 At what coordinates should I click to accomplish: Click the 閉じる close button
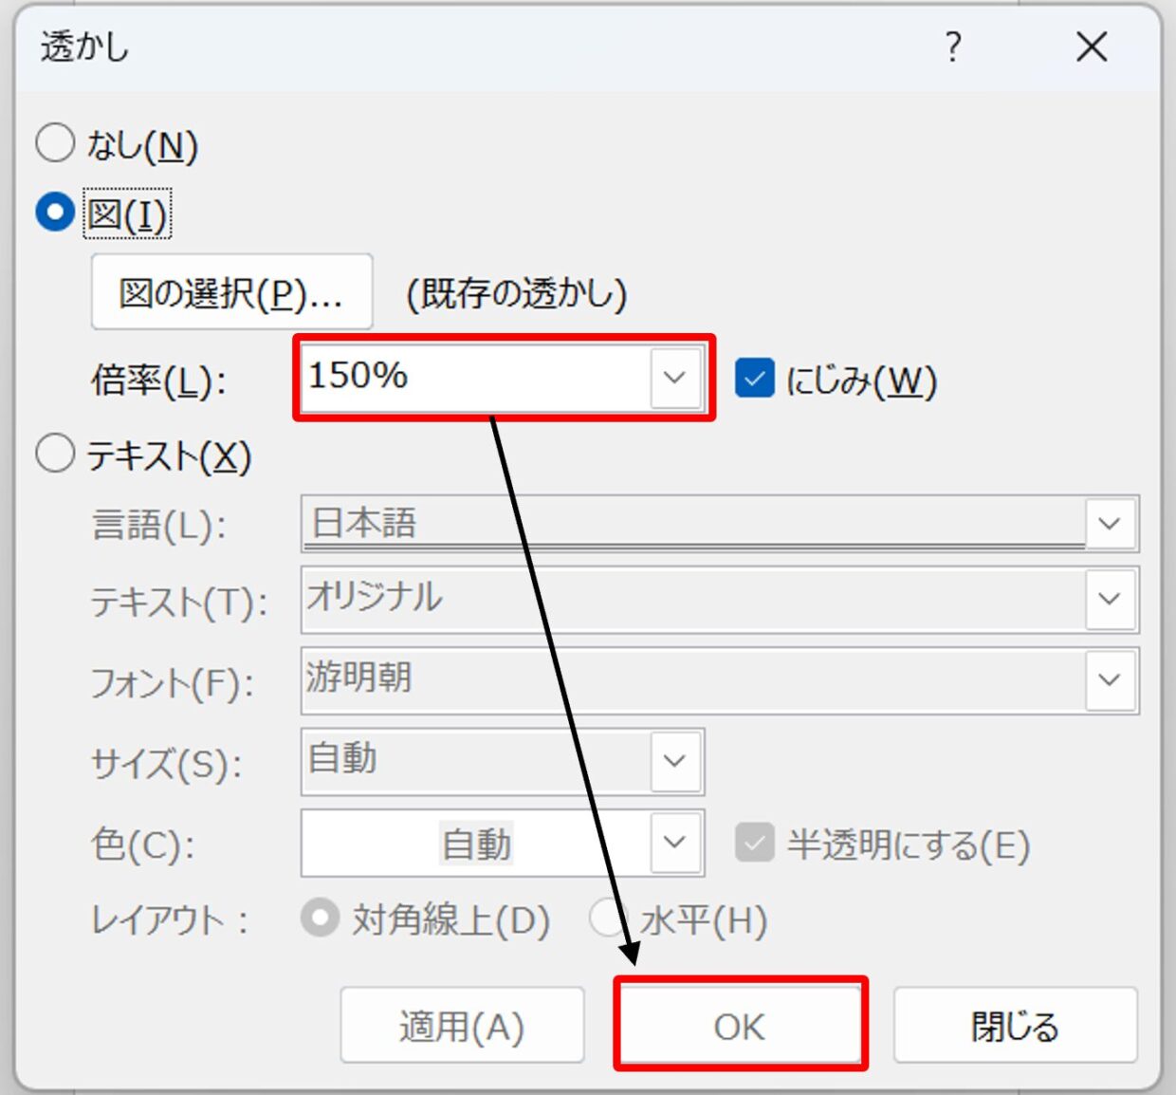pyautogui.click(x=1015, y=1026)
